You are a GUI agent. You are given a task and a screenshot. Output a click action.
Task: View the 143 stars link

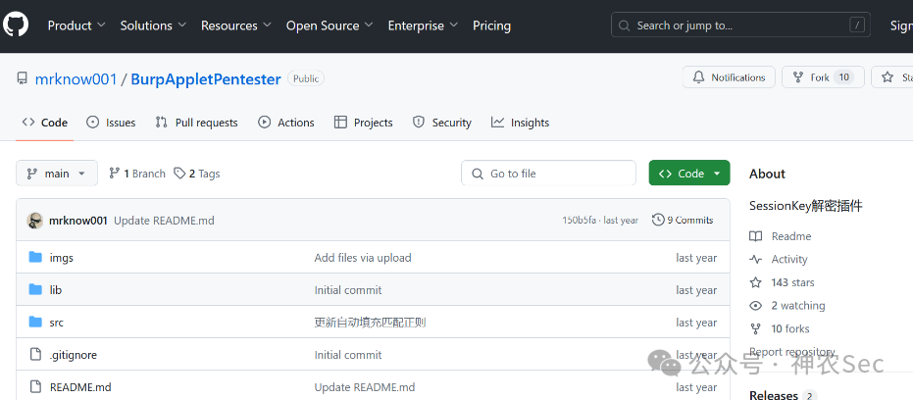(x=793, y=282)
